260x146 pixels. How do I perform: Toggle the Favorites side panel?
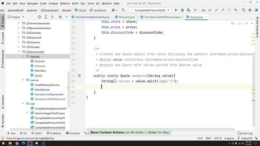click(x=2, y=121)
